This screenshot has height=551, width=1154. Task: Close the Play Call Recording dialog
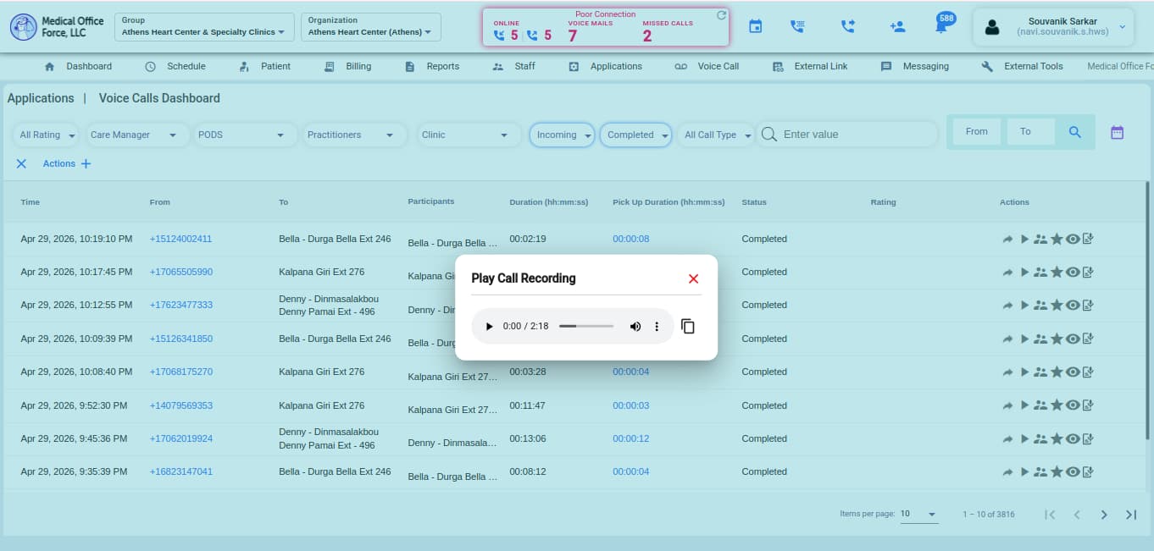pos(693,278)
